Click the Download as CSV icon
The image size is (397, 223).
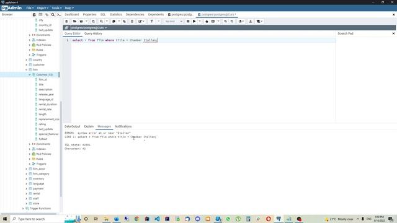251,21
